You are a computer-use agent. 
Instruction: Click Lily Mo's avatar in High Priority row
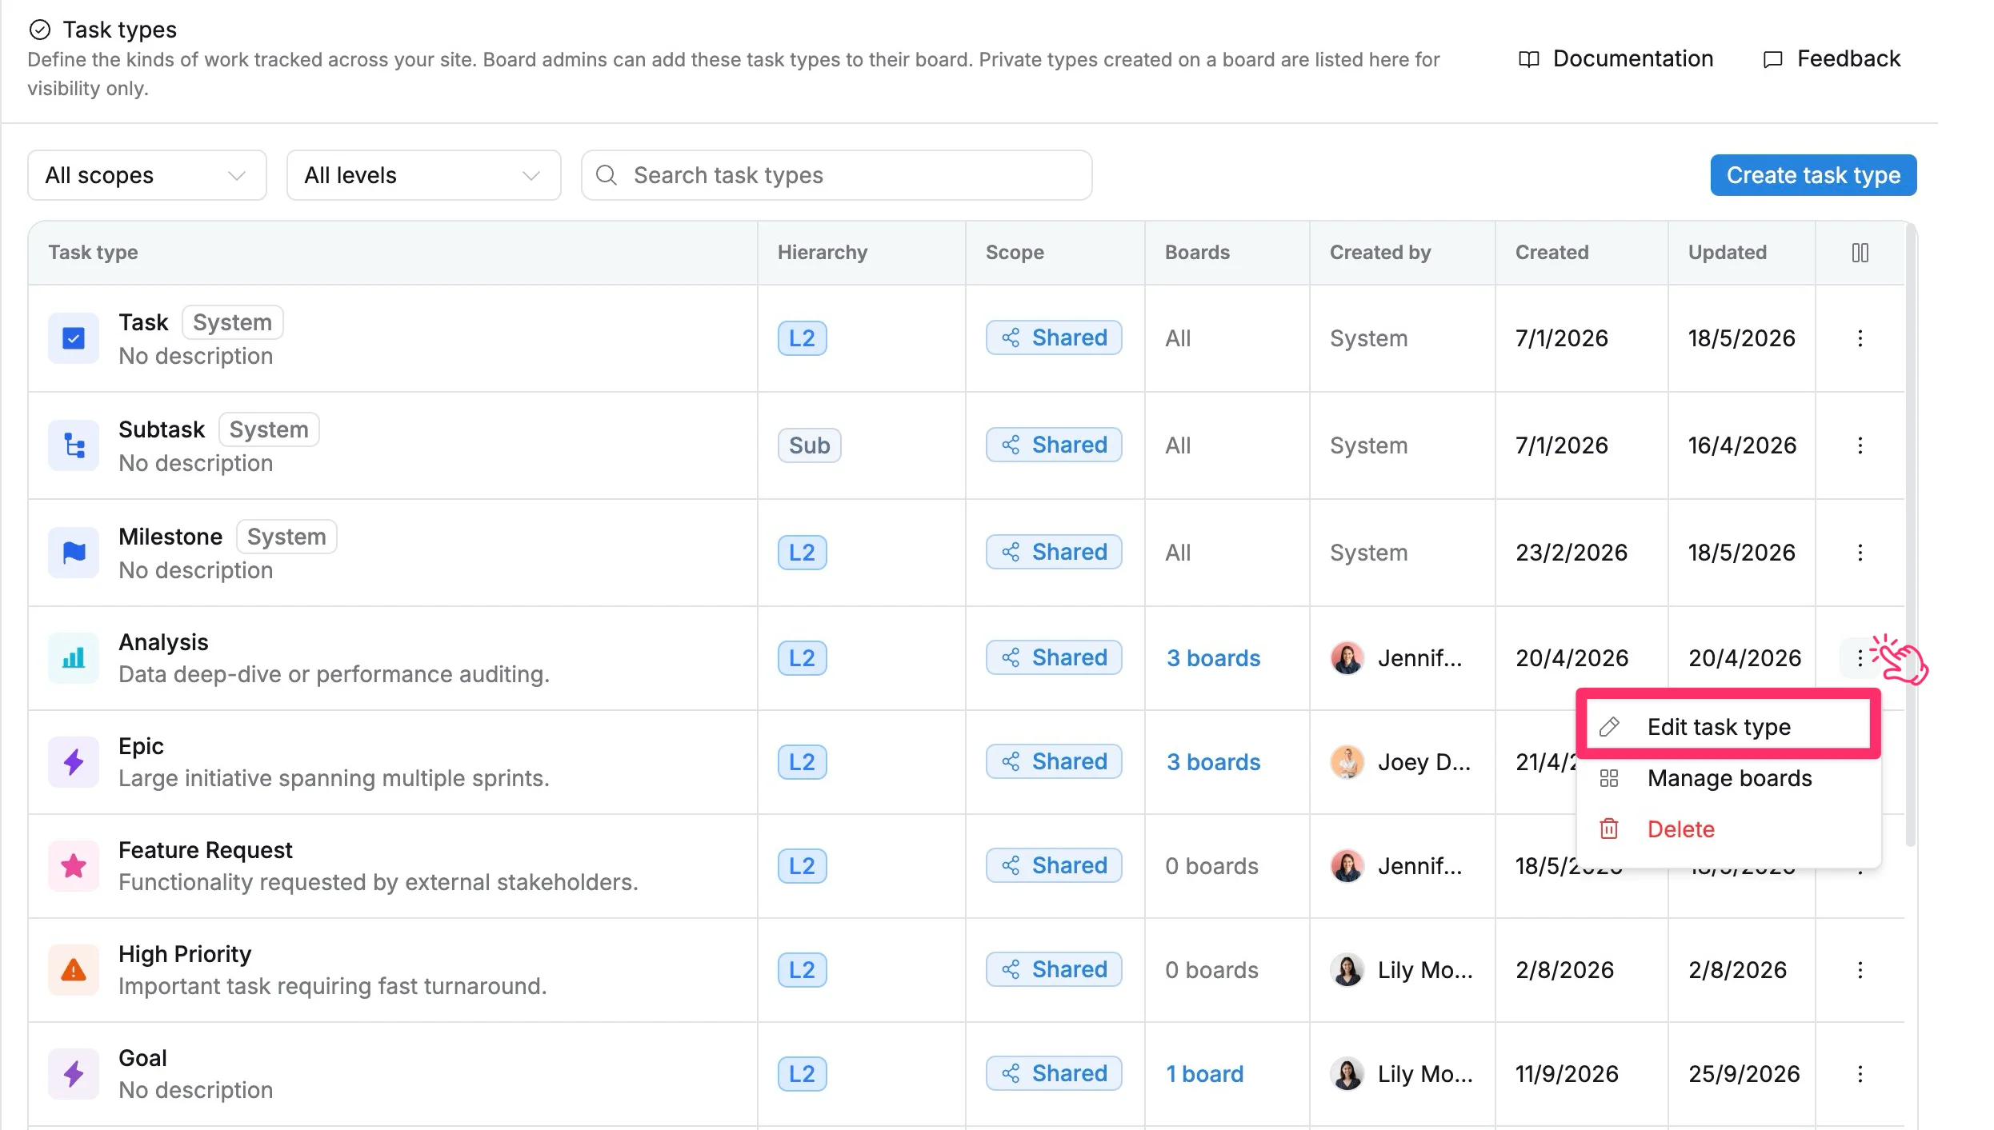coord(1347,970)
